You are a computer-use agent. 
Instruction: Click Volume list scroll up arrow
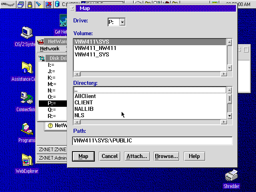[229, 42]
